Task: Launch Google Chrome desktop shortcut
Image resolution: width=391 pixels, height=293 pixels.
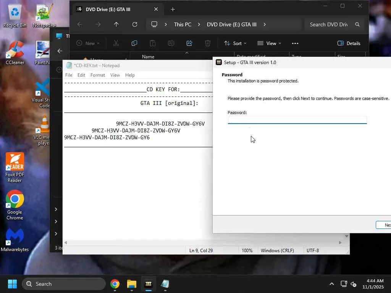Action: (15, 205)
